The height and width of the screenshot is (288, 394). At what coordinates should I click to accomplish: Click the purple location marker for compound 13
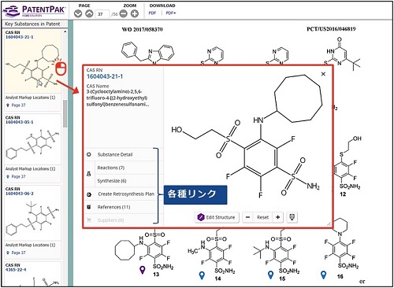coord(142,270)
